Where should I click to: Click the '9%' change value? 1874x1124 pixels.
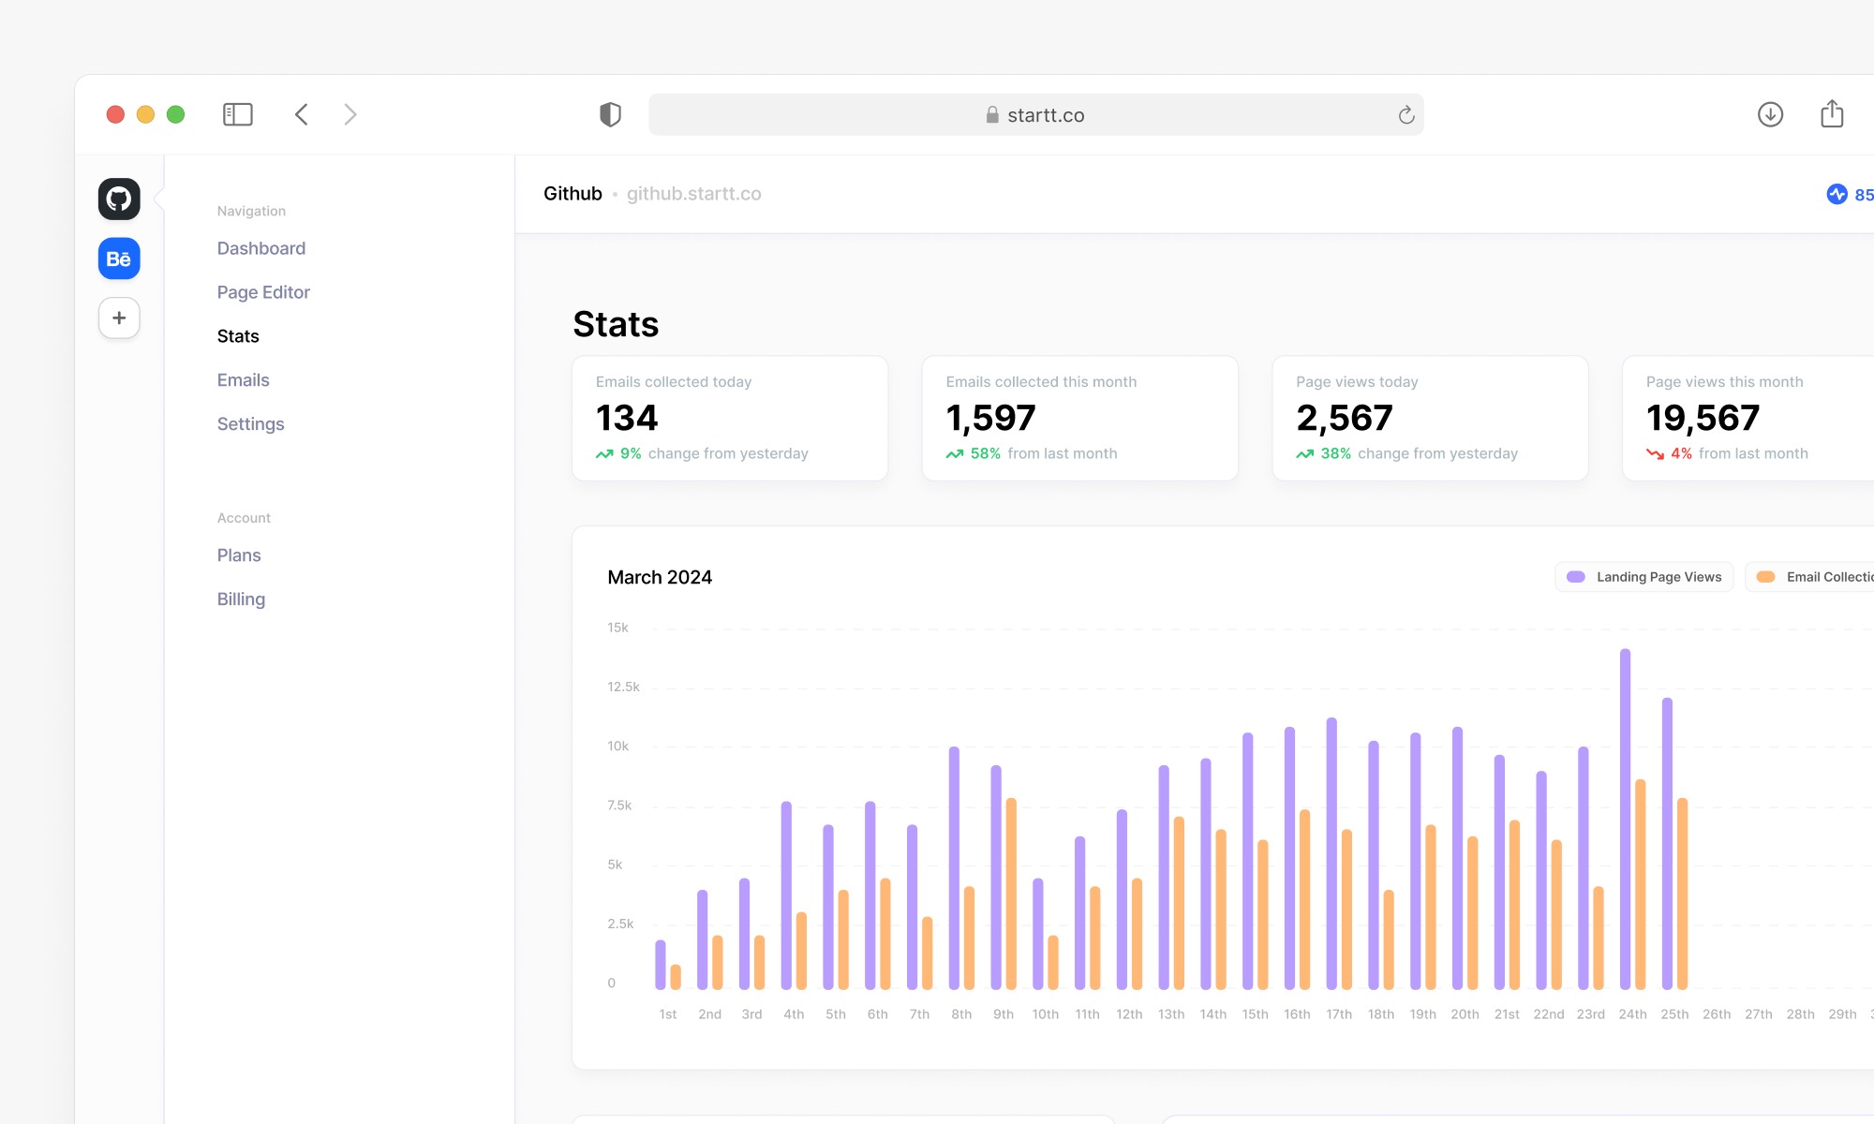(x=631, y=453)
